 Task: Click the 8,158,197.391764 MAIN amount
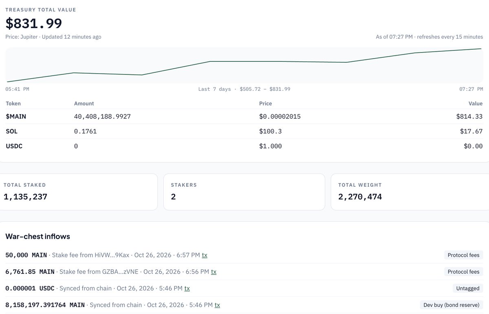point(45,305)
